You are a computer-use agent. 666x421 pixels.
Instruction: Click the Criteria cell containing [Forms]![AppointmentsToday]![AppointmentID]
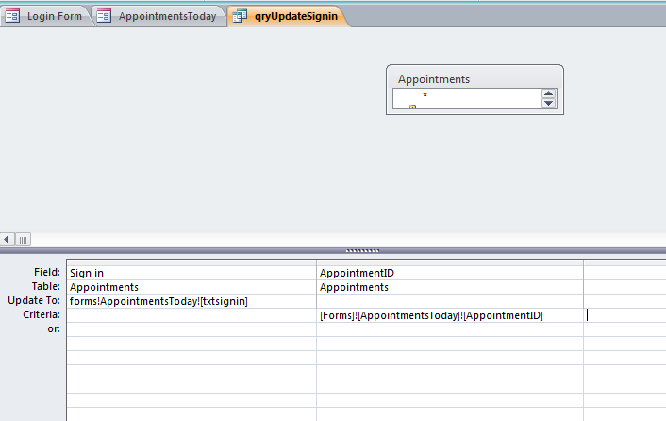[x=450, y=315]
